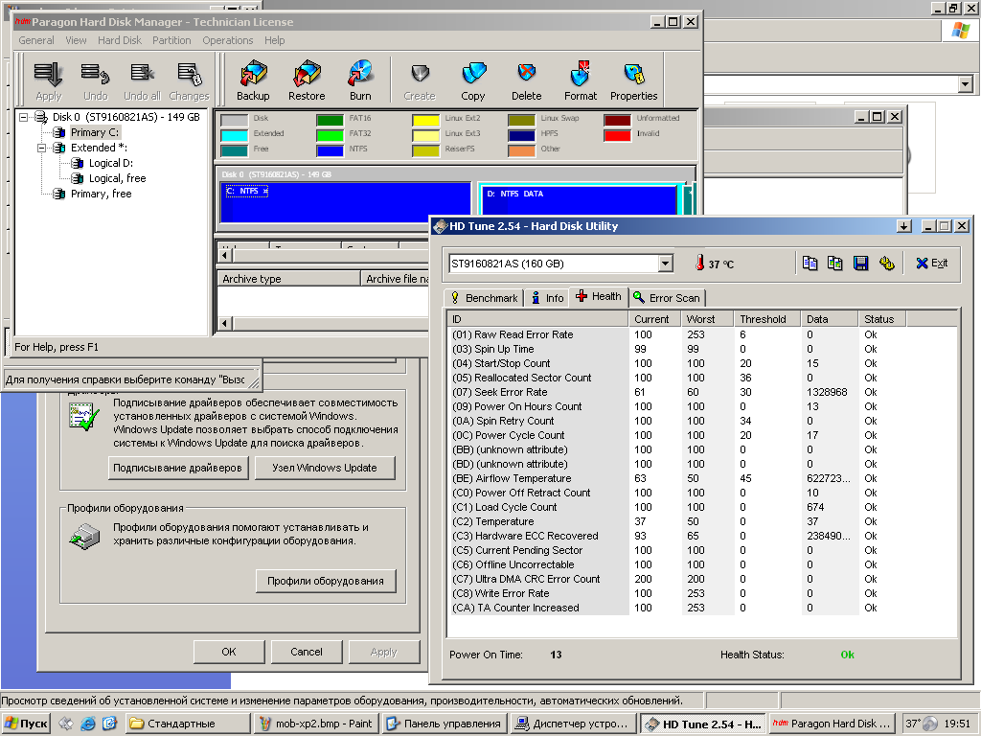Click OK in the system properties dialog
Image resolution: width=981 pixels, height=736 pixels.
pos(229,652)
